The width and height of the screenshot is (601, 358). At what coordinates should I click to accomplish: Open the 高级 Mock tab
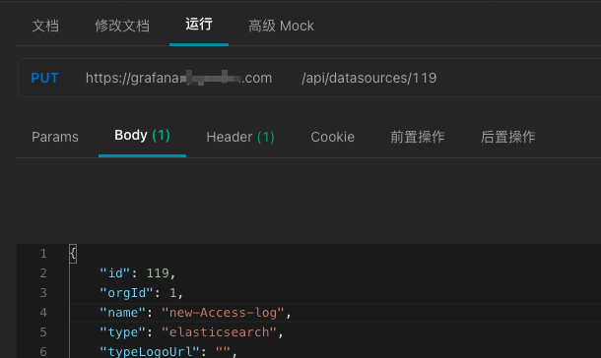281,26
